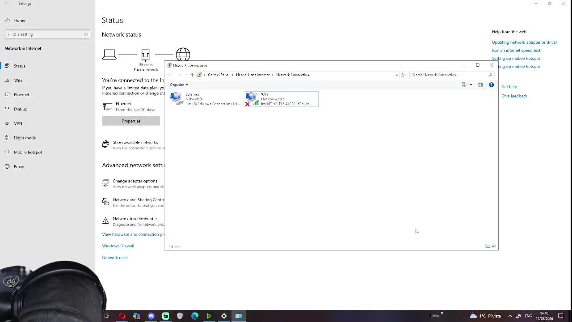Open Opera browser from the taskbar
This screenshot has width=572, height=322.
point(122,316)
